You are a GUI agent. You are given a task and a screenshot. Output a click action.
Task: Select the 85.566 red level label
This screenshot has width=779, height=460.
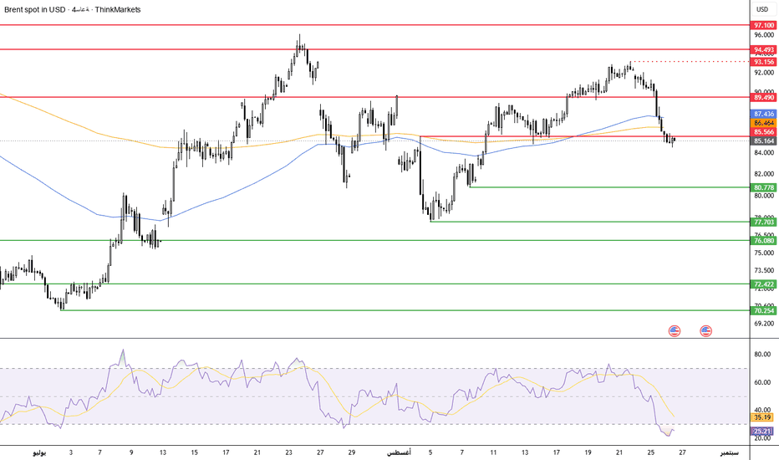(764, 132)
